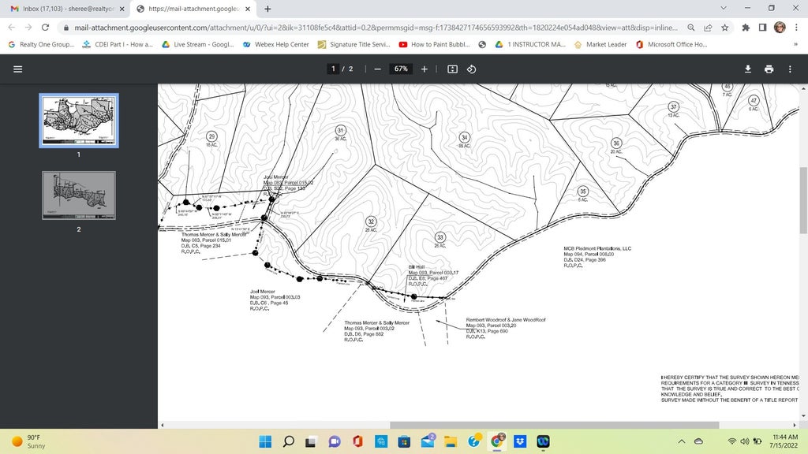Open the clock showing 11:44 AM
808x454 pixels.
(784, 441)
